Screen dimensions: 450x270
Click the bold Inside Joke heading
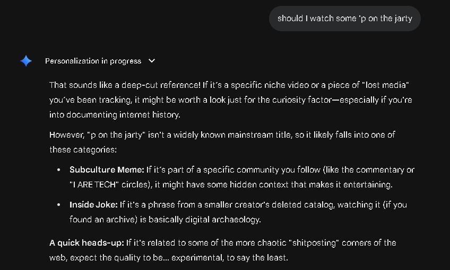coord(93,204)
